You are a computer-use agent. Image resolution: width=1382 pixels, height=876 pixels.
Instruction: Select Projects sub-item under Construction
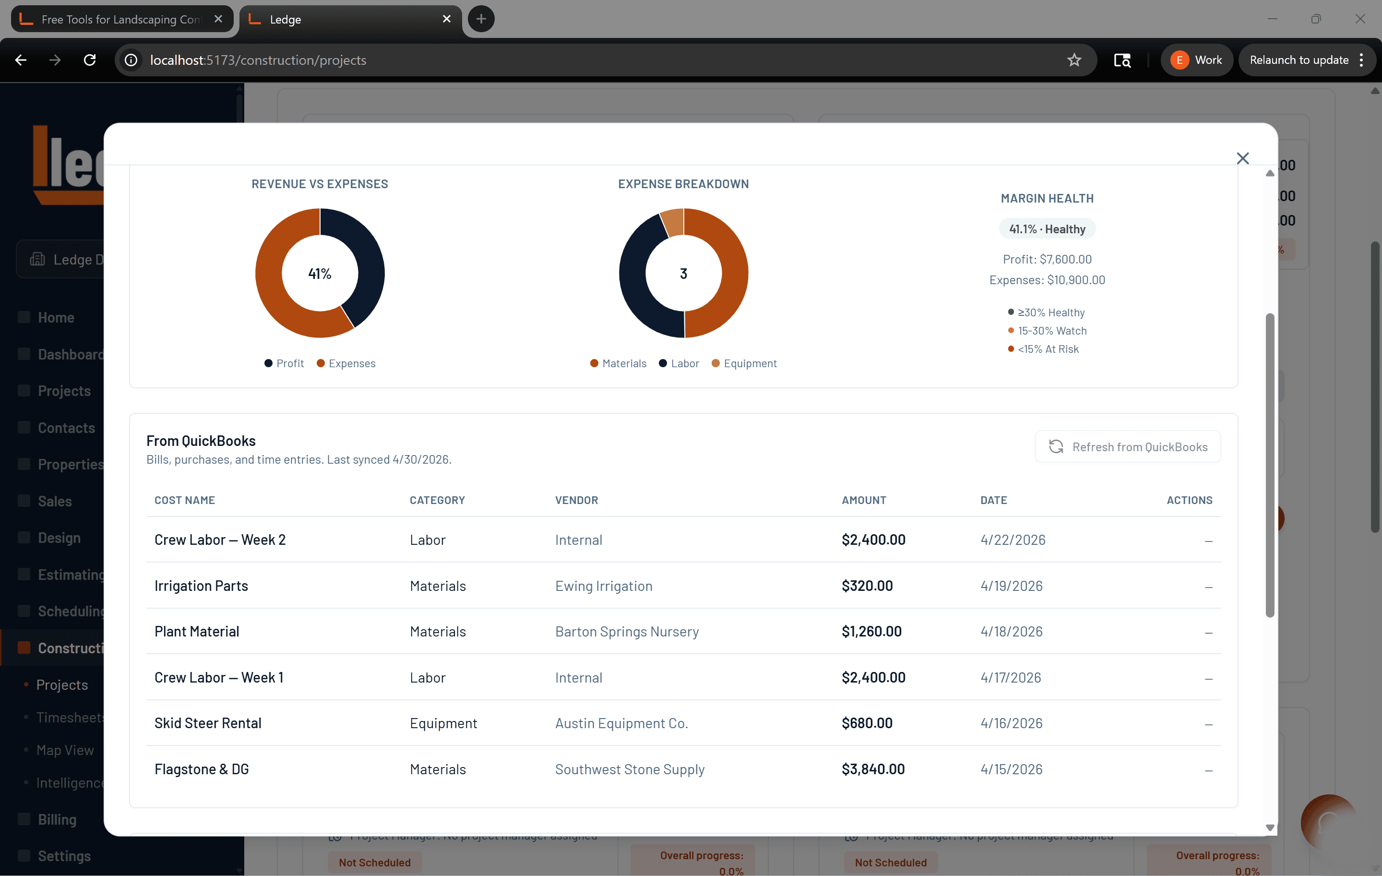(x=62, y=685)
